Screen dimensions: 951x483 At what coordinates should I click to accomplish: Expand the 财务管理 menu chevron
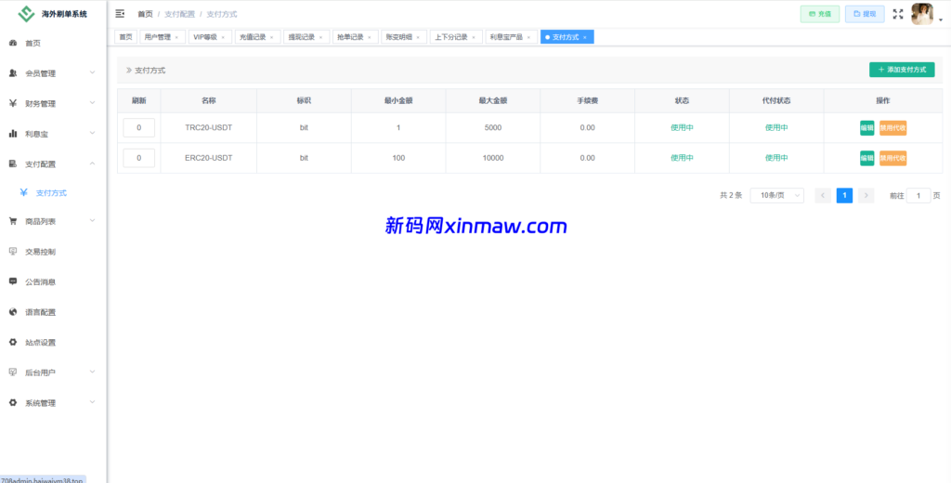coord(92,102)
